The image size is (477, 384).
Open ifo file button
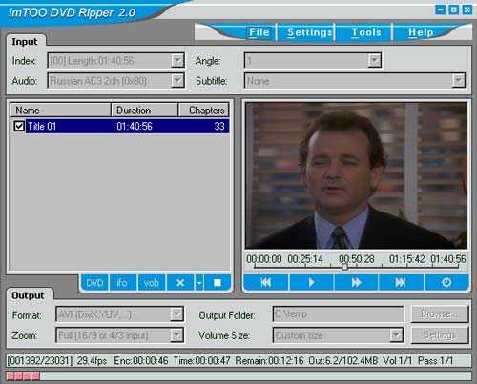point(122,283)
